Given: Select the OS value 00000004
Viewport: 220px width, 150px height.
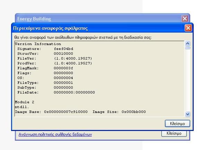Looking at the screenshot, I should (x=63, y=78).
